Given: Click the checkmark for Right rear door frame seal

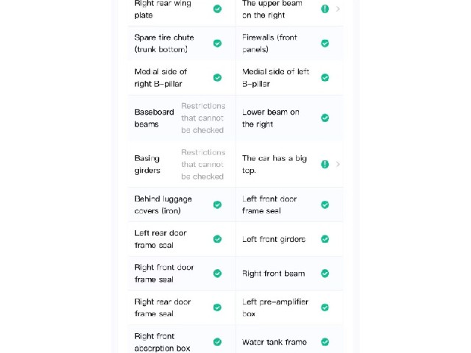Looking at the screenshot, I should (218, 307).
